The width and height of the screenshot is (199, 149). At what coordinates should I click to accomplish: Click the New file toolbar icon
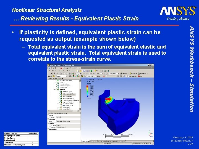(x=77, y=71)
